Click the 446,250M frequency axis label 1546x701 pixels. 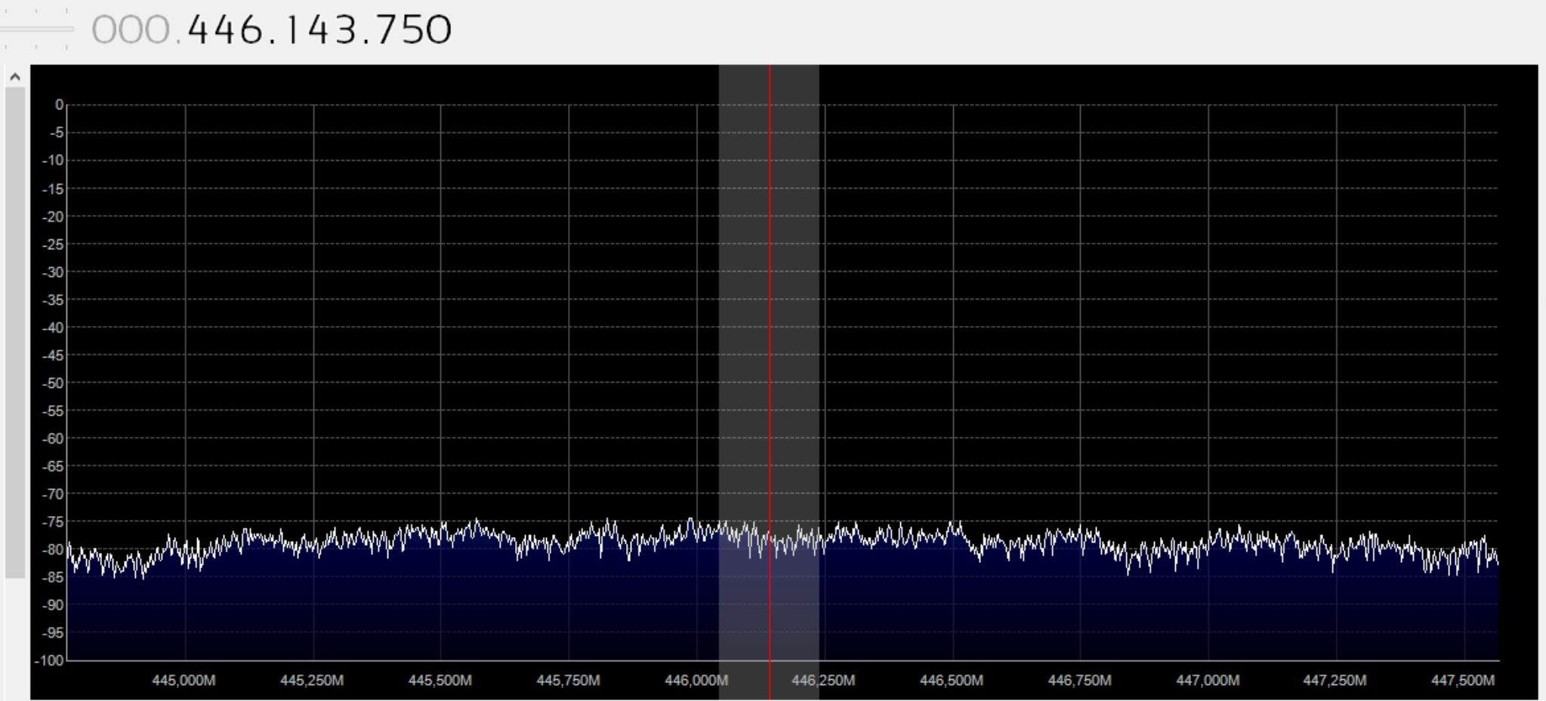click(824, 681)
